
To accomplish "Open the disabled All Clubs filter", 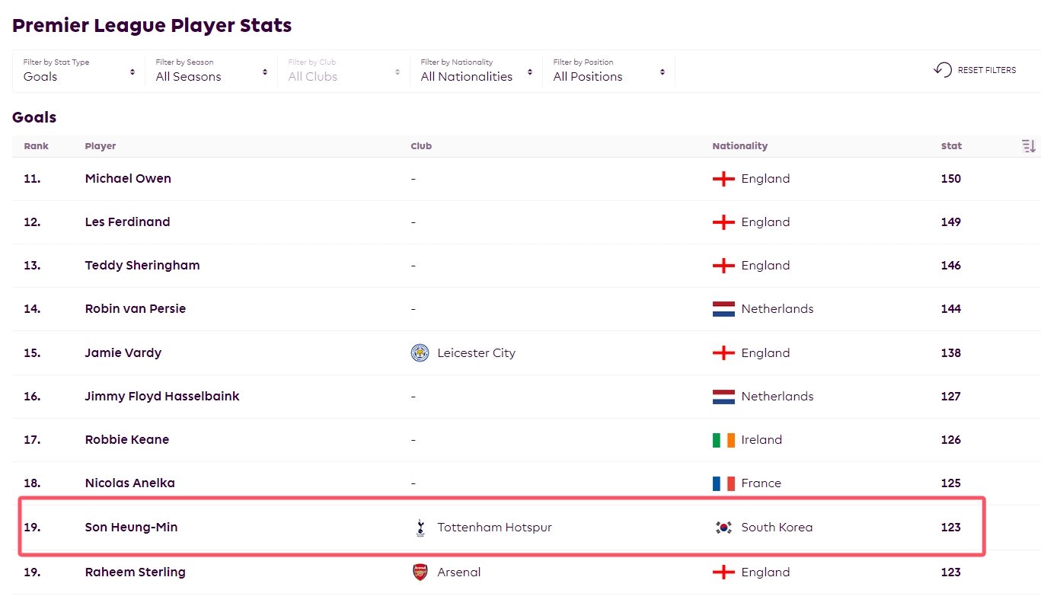I will point(344,71).
